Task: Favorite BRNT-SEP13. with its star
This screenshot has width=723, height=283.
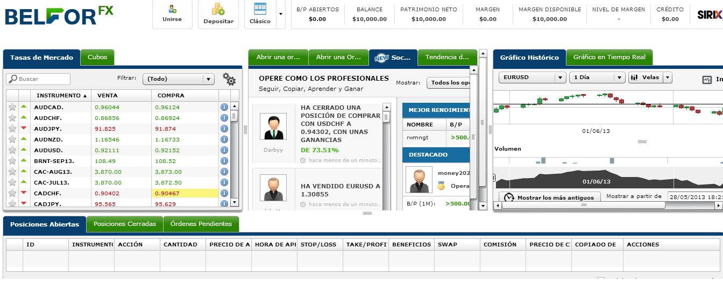Action: click(12, 161)
